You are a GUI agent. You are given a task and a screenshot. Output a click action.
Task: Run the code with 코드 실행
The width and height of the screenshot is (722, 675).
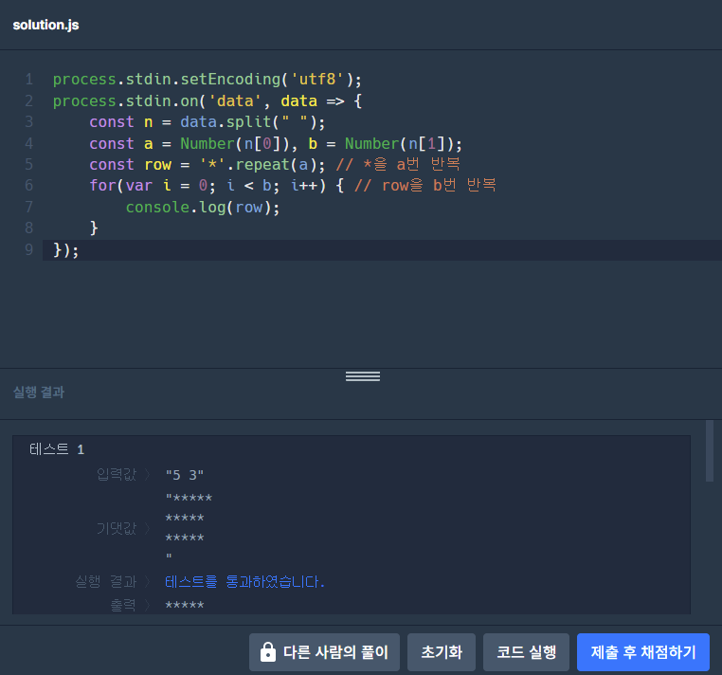point(526,652)
